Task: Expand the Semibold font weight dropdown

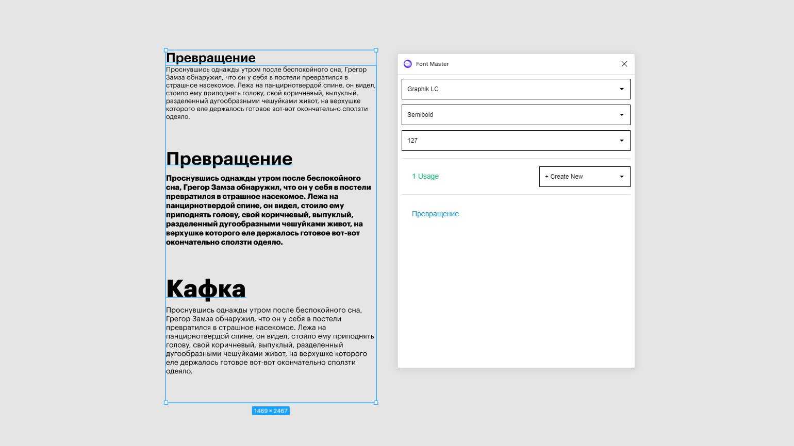Action: (516, 115)
